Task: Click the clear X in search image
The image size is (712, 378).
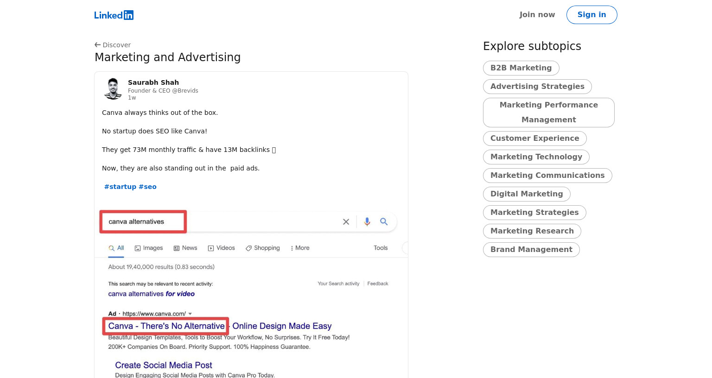Action: click(346, 222)
